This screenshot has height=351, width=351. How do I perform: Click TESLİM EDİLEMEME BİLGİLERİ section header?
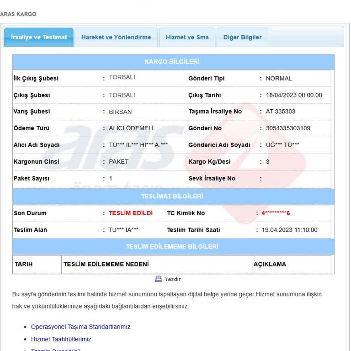click(173, 246)
